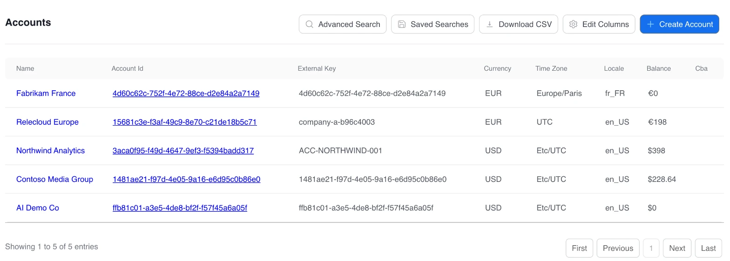The width and height of the screenshot is (730, 261).
Task: Select page 1 in pagination
Action: tap(651, 248)
